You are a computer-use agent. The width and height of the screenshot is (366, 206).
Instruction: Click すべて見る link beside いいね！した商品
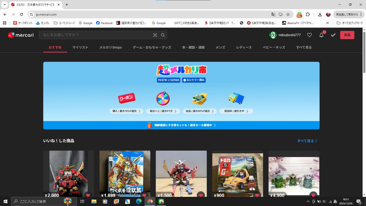click(307, 141)
